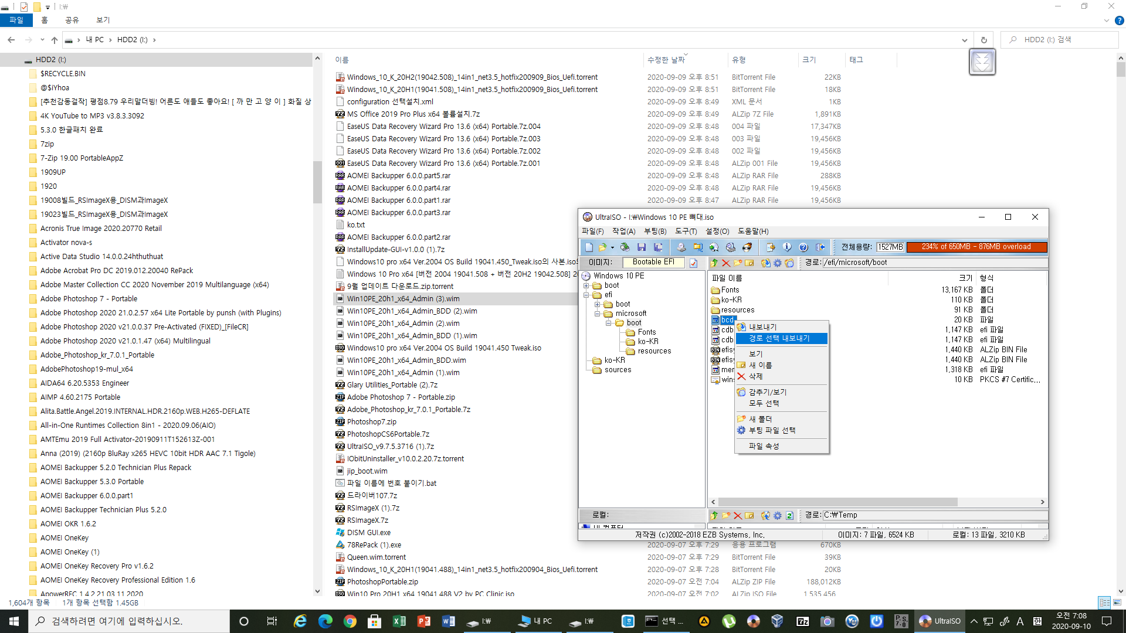Open 도움말(H) menu in UltraISO
Screen dimensions: 1126x633
tap(753, 232)
